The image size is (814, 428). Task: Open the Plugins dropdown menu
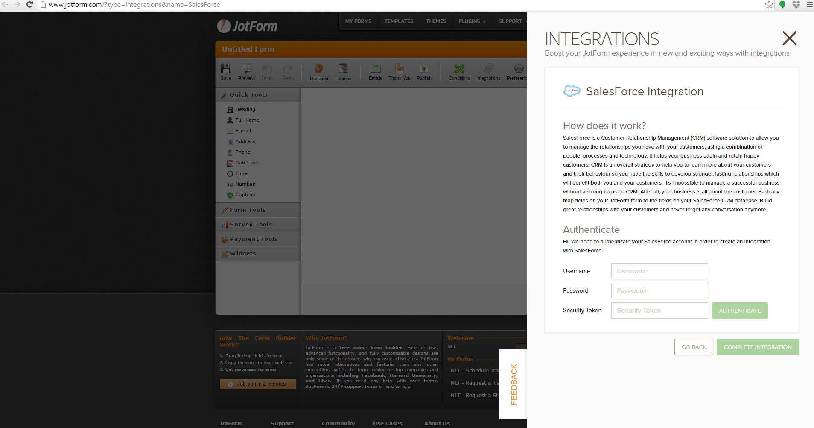472,21
